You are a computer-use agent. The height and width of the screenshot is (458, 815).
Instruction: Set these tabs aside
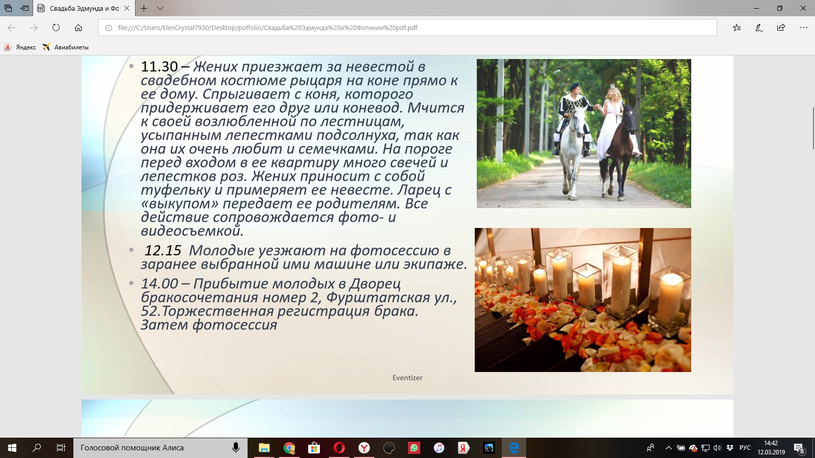click(24, 8)
